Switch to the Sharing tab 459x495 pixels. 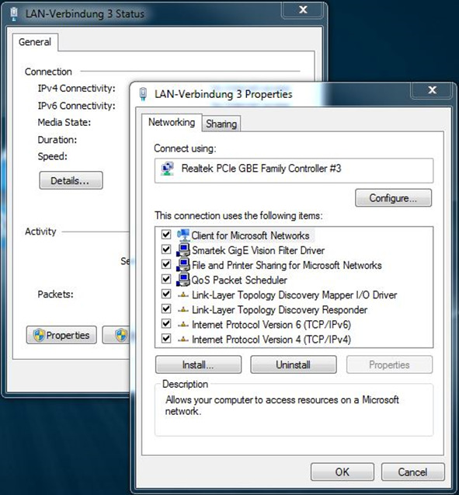(221, 124)
